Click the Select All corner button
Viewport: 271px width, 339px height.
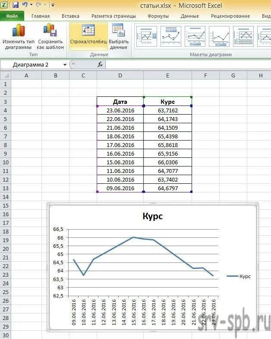[5, 75]
